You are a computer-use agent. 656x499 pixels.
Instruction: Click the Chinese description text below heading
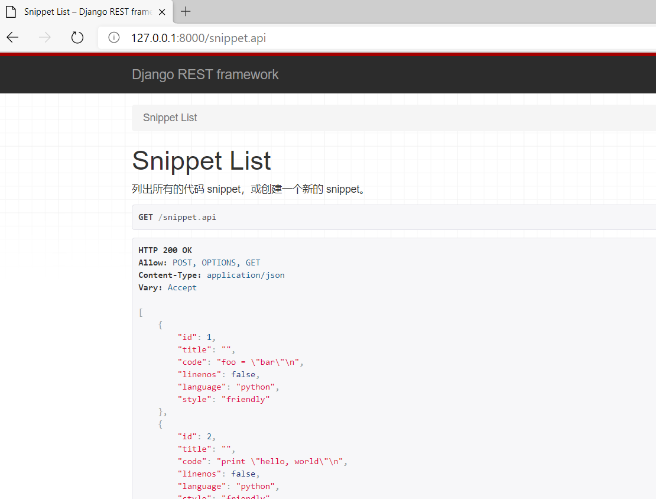249,189
